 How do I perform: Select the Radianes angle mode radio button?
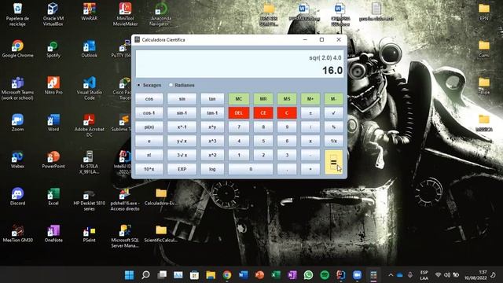(171, 85)
